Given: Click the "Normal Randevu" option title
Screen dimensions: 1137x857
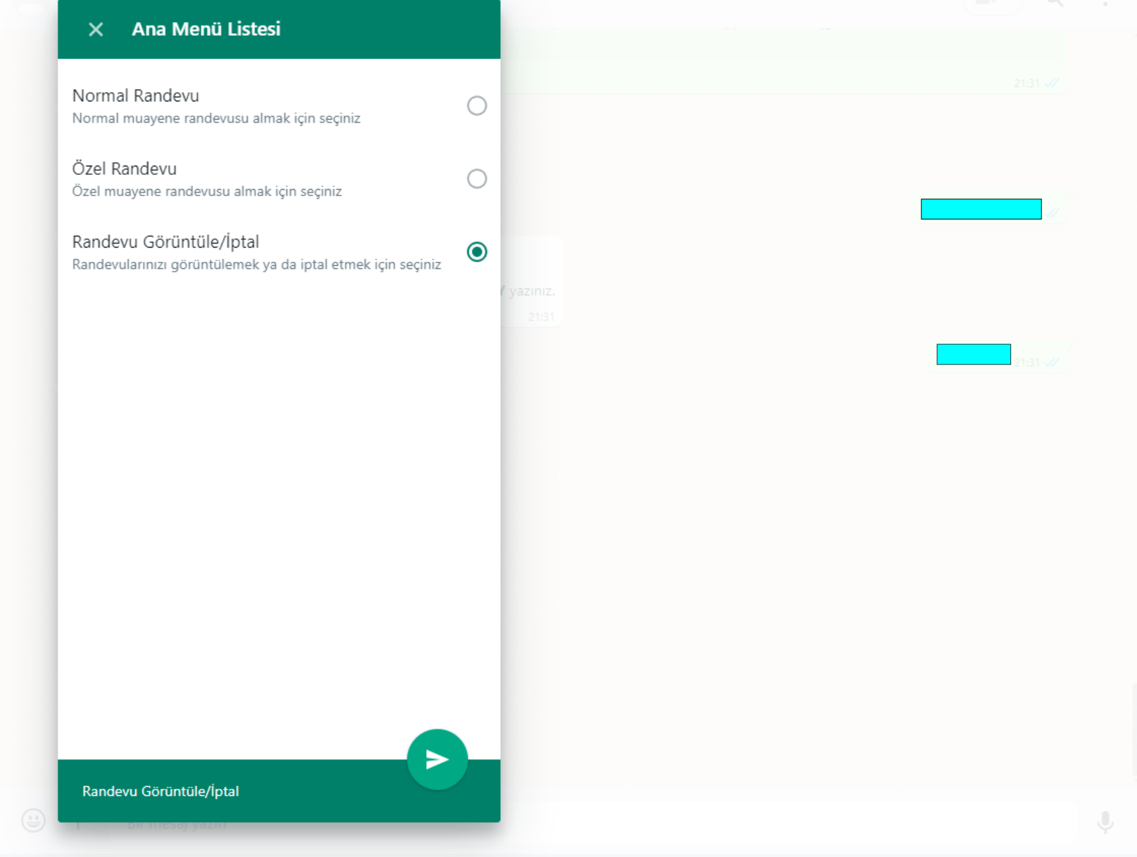Looking at the screenshot, I should 135,96.
